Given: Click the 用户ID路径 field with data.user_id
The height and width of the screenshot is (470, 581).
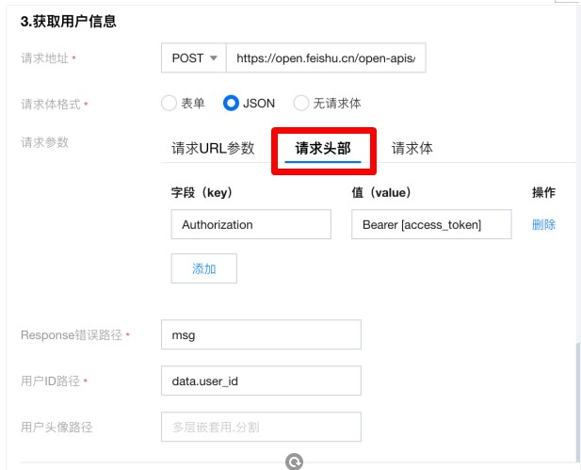Looking at the screenshot, I should [261, 381].
